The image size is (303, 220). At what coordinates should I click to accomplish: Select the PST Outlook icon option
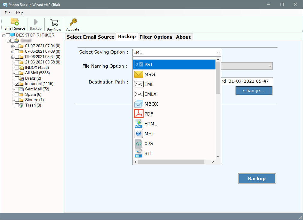pos(138,64)
